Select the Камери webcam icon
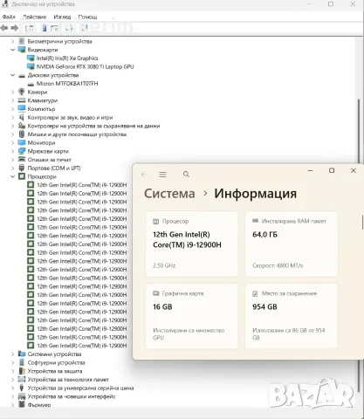Screen dimensions: 364x419 [x=22, y=92]
